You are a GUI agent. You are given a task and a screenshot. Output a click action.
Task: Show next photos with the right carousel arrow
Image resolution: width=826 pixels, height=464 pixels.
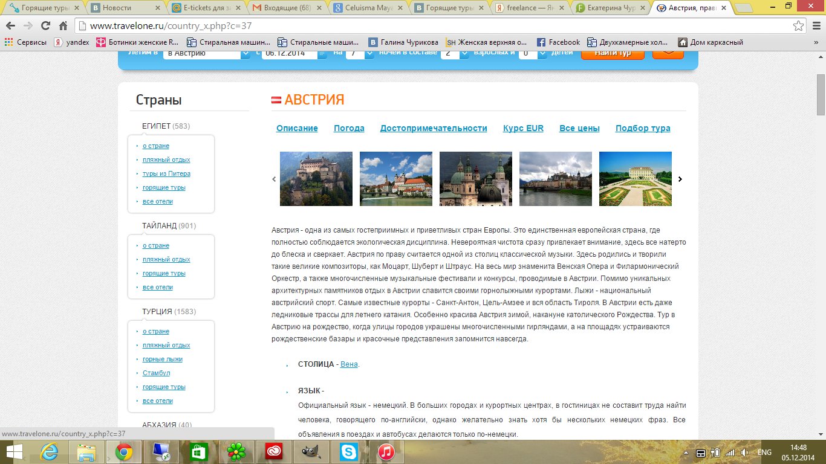[x=680, y=179]
